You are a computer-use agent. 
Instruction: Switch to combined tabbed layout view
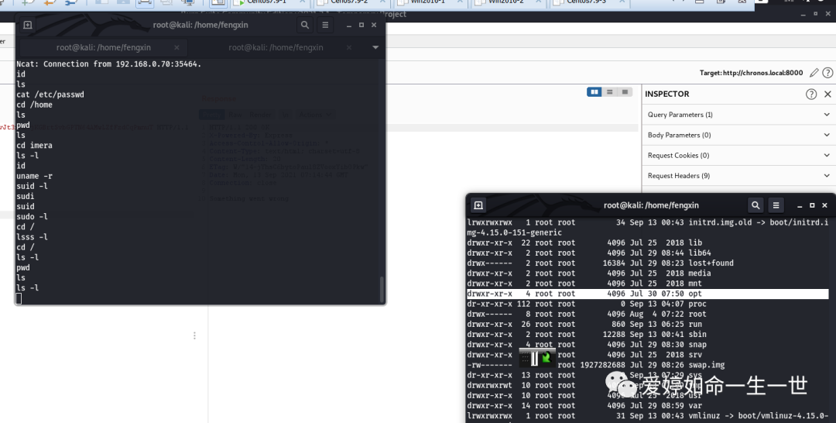[625, 91]
